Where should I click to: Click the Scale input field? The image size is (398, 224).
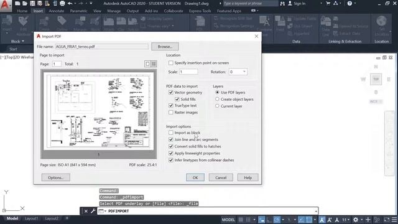point(188,72)
